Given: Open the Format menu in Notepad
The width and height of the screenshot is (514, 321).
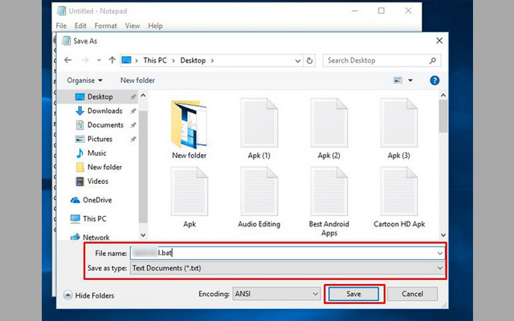Looking at the screenshot, I should point(105,26).
